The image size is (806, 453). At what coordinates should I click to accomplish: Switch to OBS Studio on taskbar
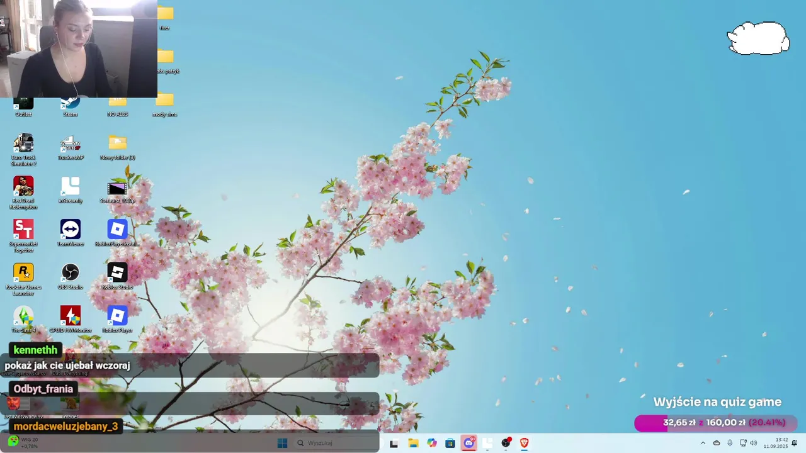coord(506,443)
